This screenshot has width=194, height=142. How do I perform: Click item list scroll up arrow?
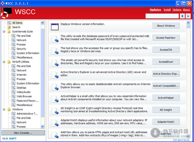click(x=188, y=23)
